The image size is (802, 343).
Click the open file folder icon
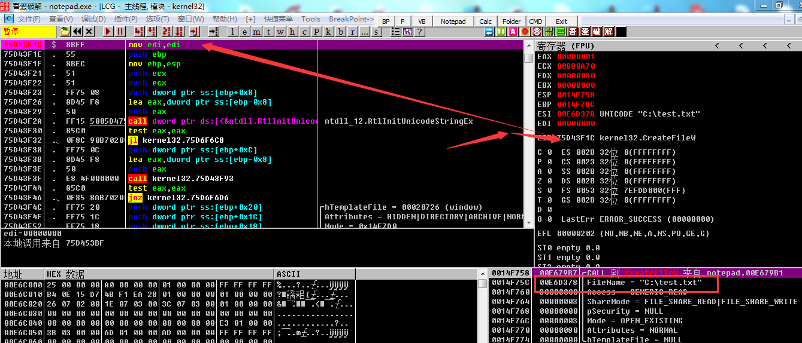click(65, 32)
